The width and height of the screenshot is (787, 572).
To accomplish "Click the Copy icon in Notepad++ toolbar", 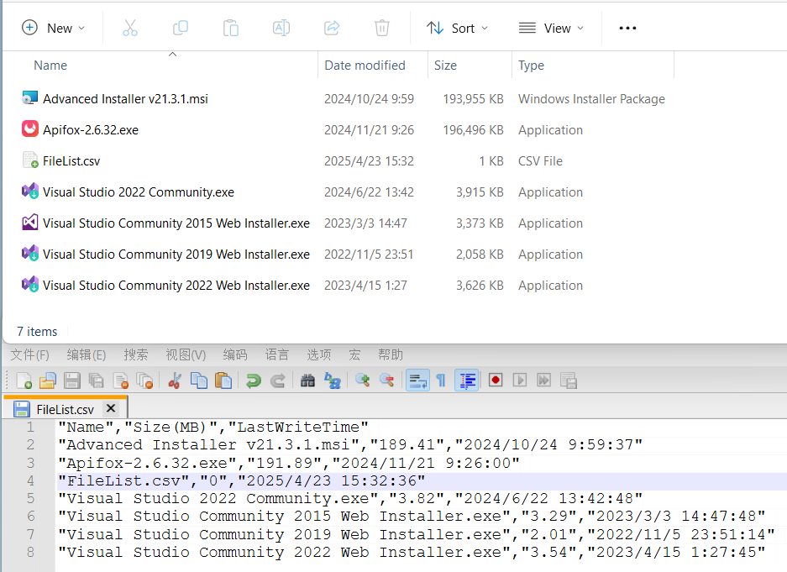I will [199, 380].
